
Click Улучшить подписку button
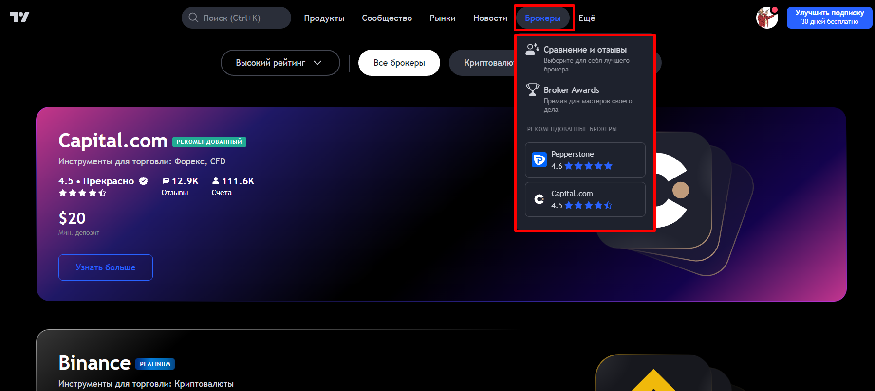click(x=829, y=18)
